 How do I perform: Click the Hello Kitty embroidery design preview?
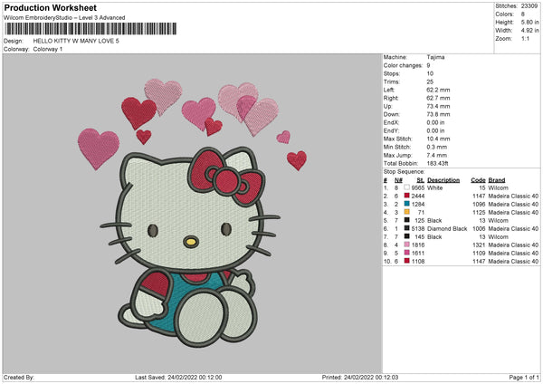[x=193, y=212]
